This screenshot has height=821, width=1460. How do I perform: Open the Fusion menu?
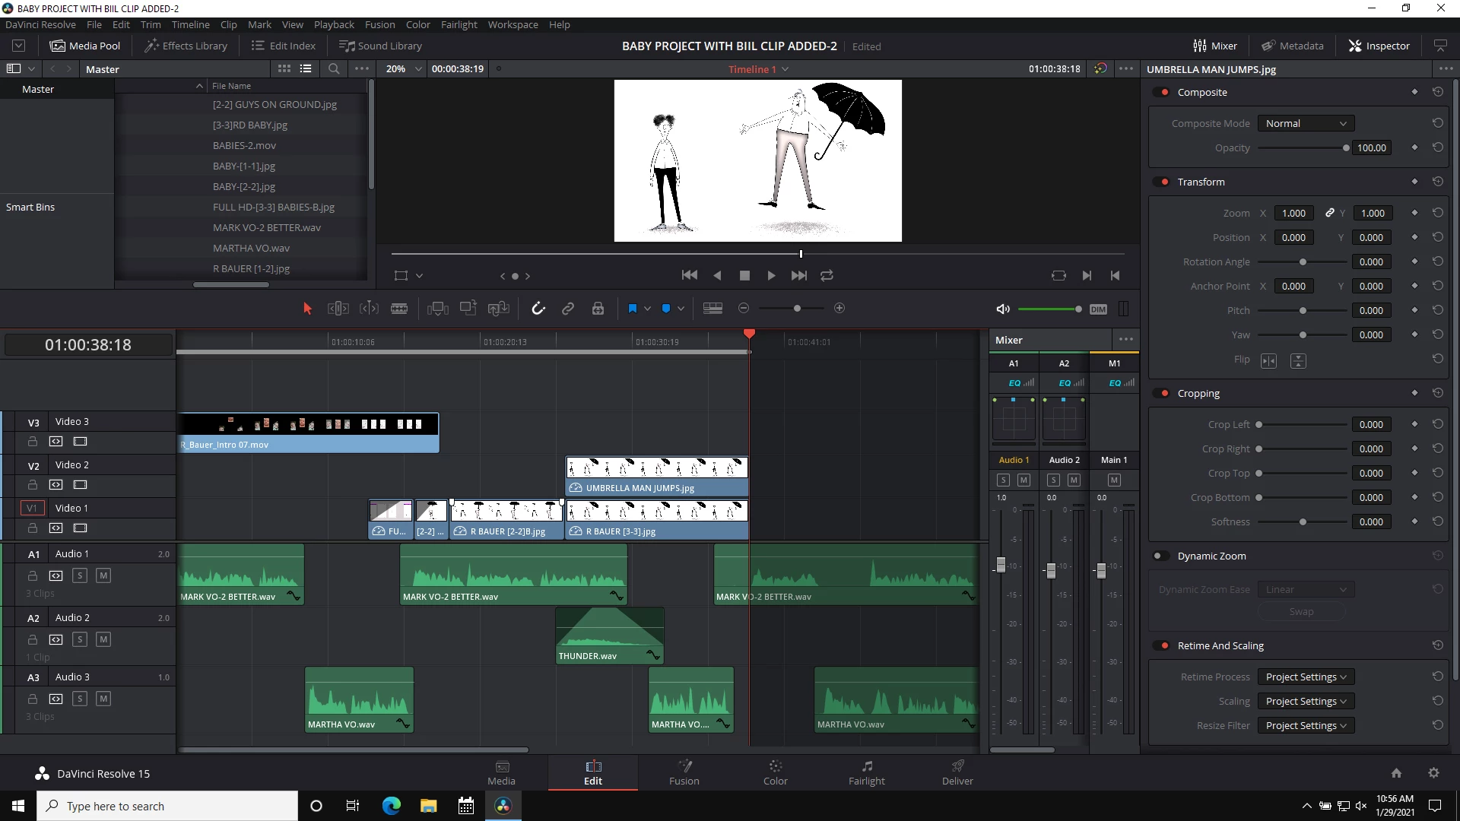(x=379, y=24)
